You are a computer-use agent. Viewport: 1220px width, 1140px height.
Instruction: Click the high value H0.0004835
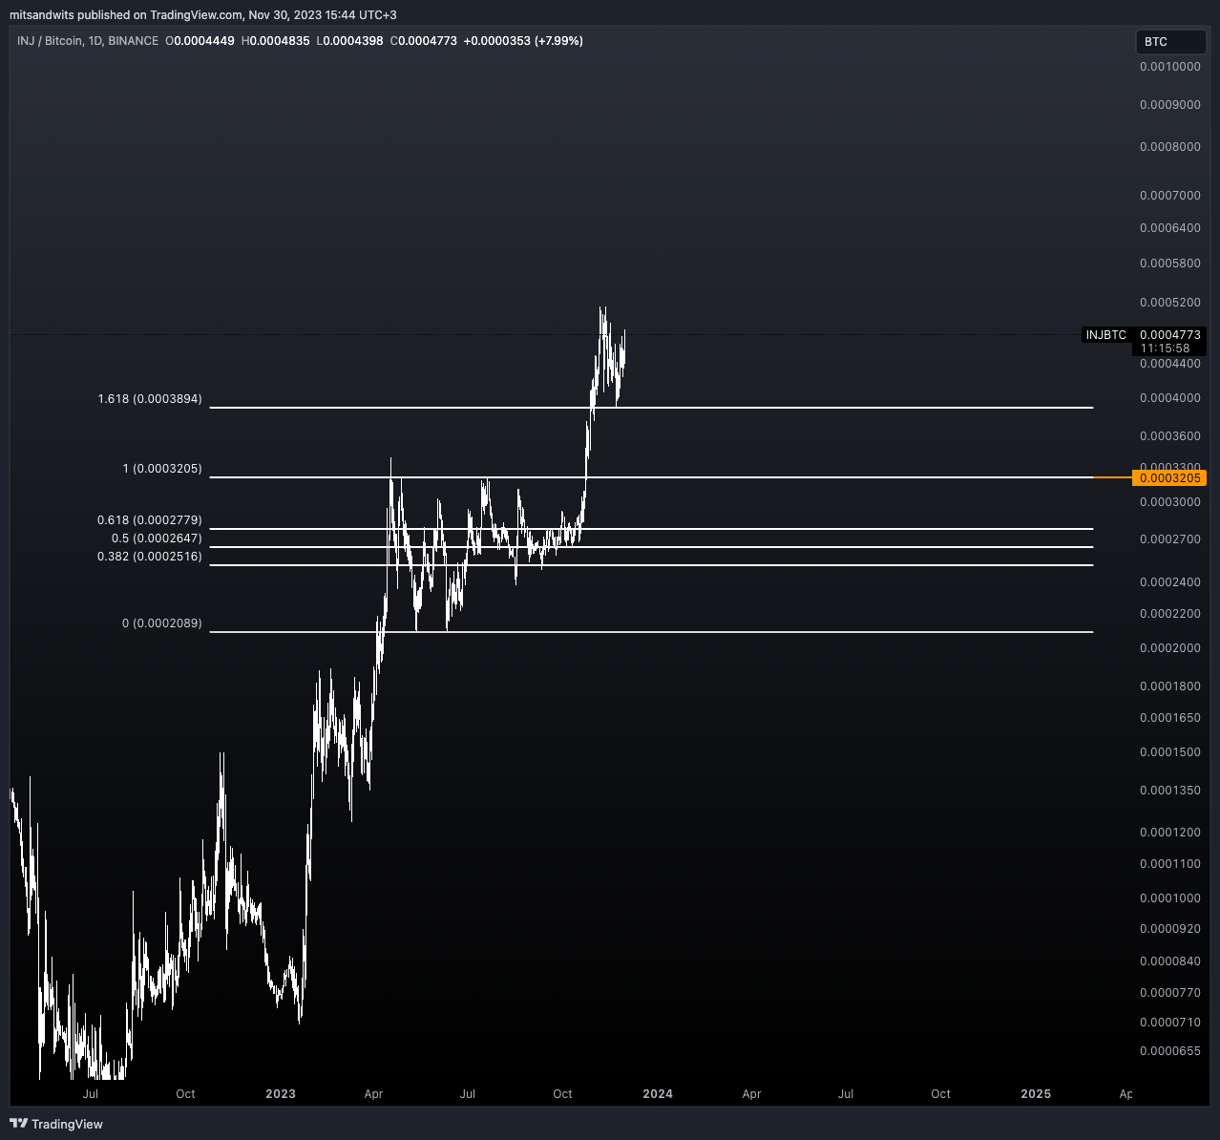(x=276, y=41)
